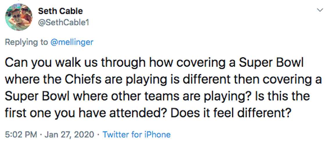Click the phrase "Does it feel different?"

point(231,112)
